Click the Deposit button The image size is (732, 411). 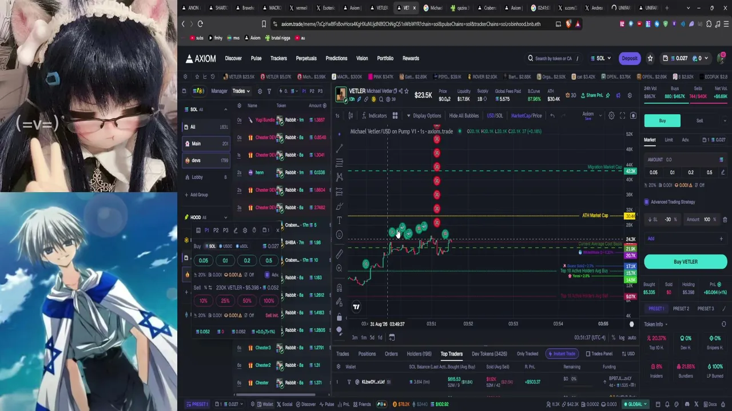[x=630, y=58]
